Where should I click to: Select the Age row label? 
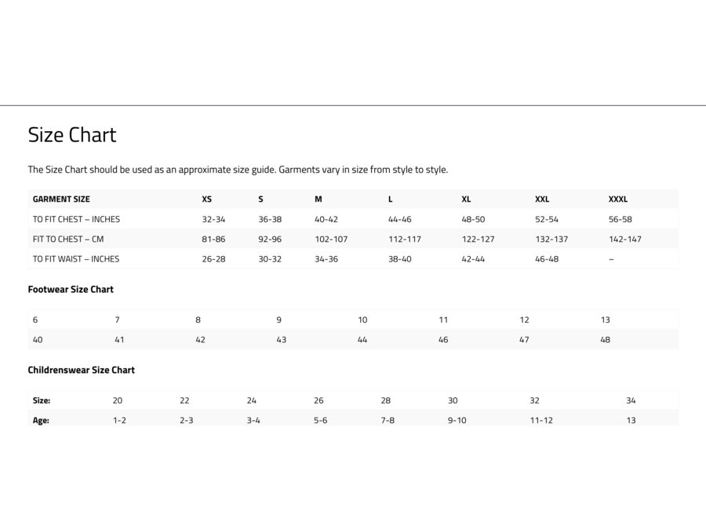coord(41,420)
